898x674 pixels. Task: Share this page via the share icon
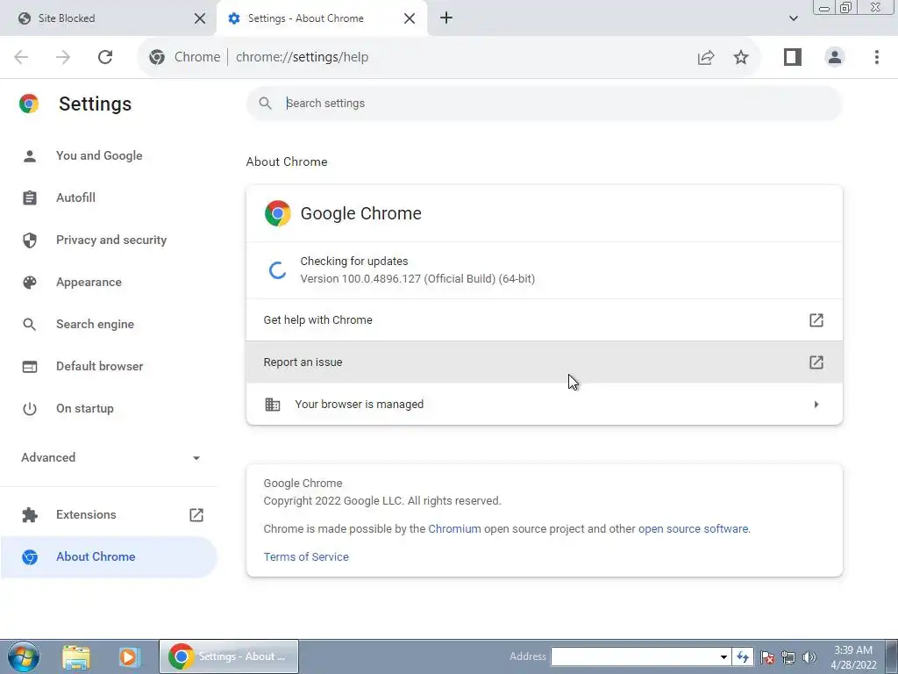pos(706,57)
